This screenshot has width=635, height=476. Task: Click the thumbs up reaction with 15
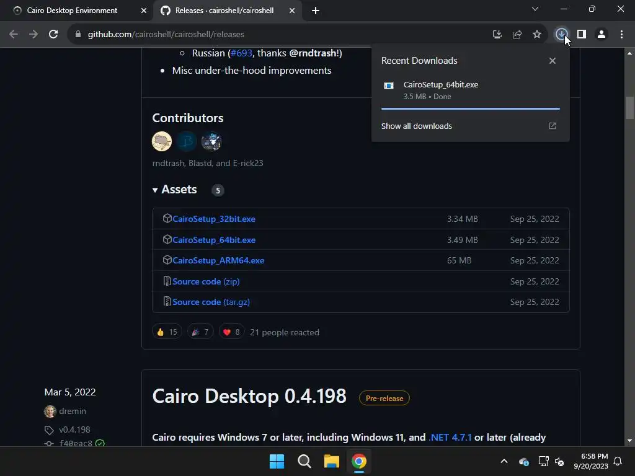click(167, 332)
